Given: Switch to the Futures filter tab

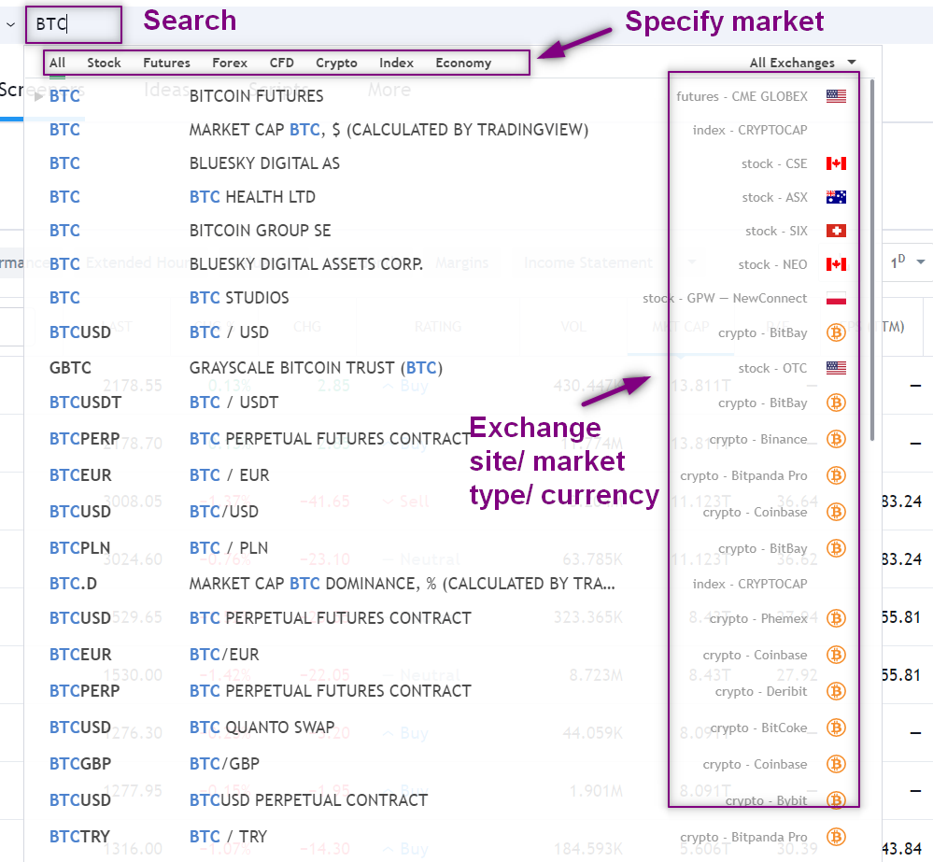Looking at the screenshot, I should [166, 63].
